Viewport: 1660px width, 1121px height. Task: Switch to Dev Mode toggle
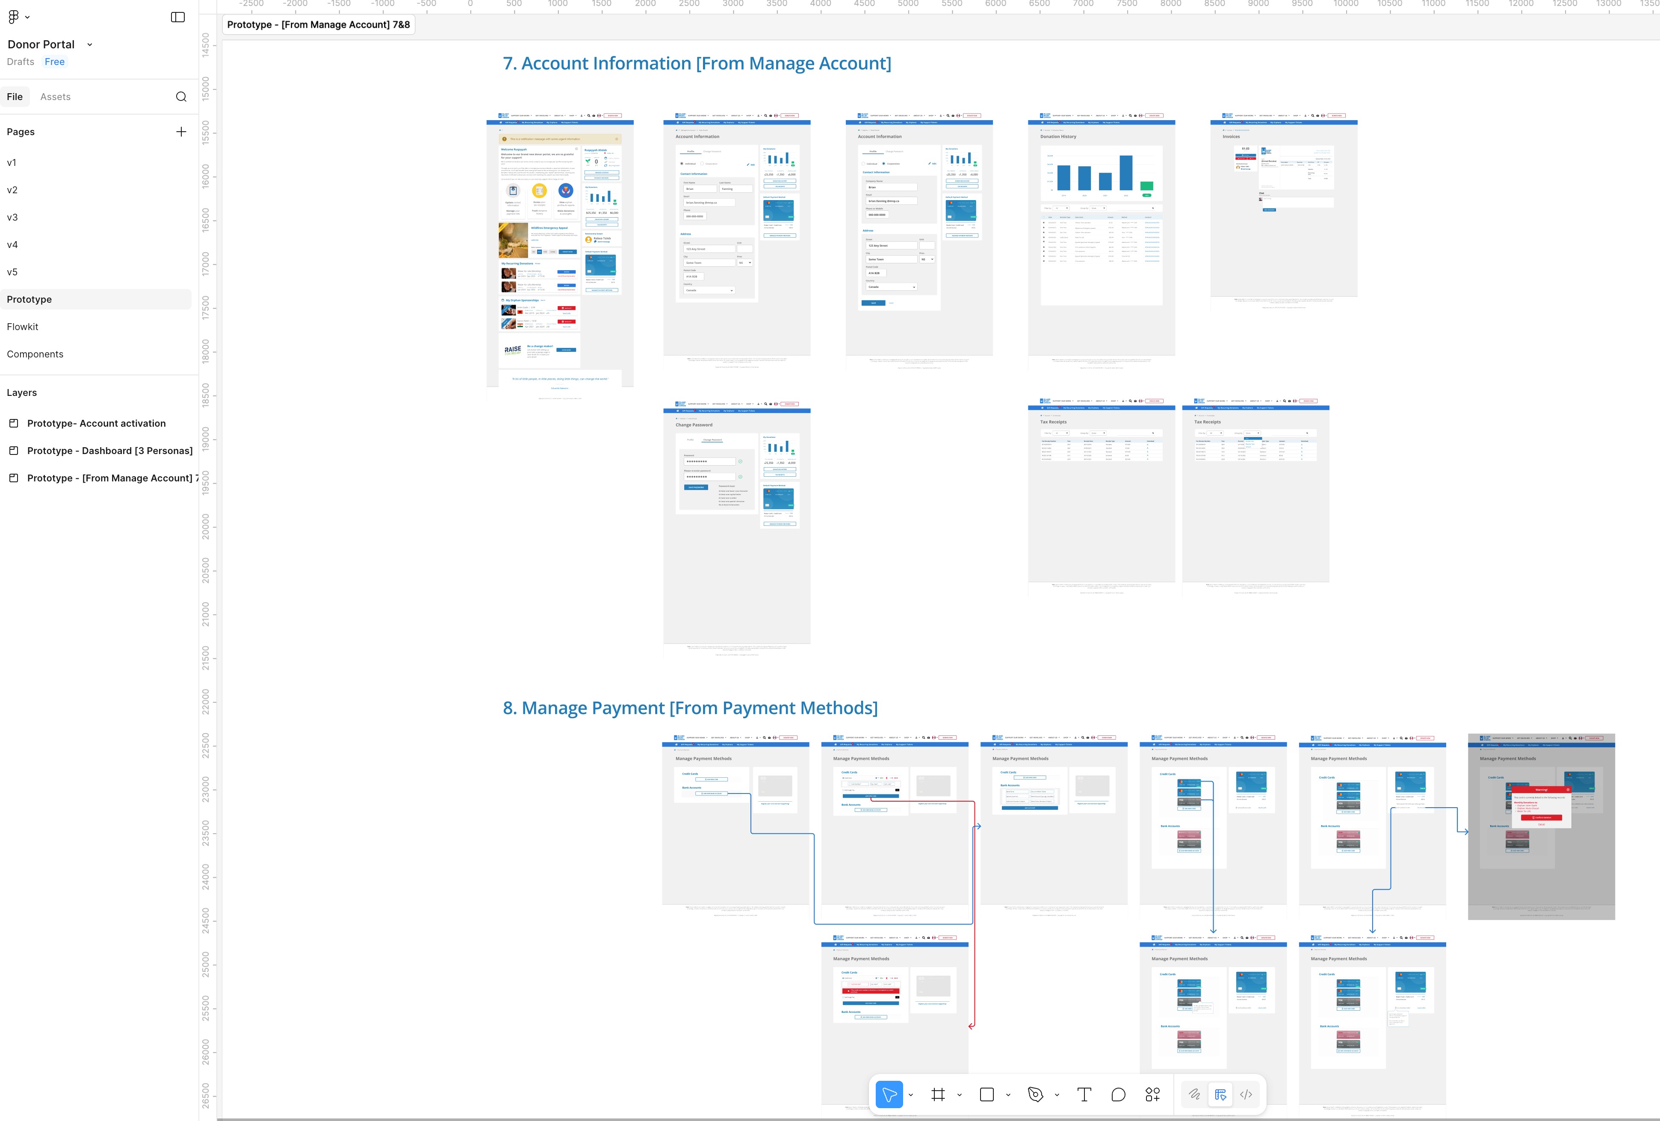pyautogui.click(x=1246, y=1094)
